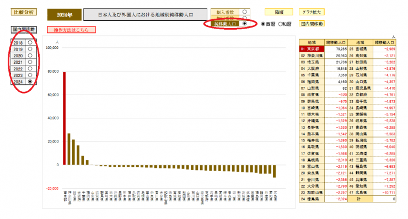Viewport: 408px width, 219px height.
Task: Click the negative 広島県 bar at the chart's end
Action: (275, 171)
